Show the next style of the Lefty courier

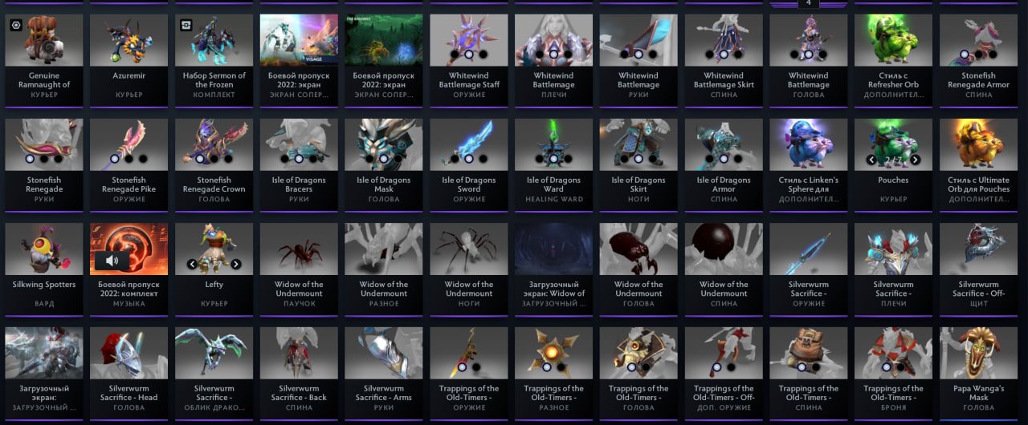pos(235,264)
